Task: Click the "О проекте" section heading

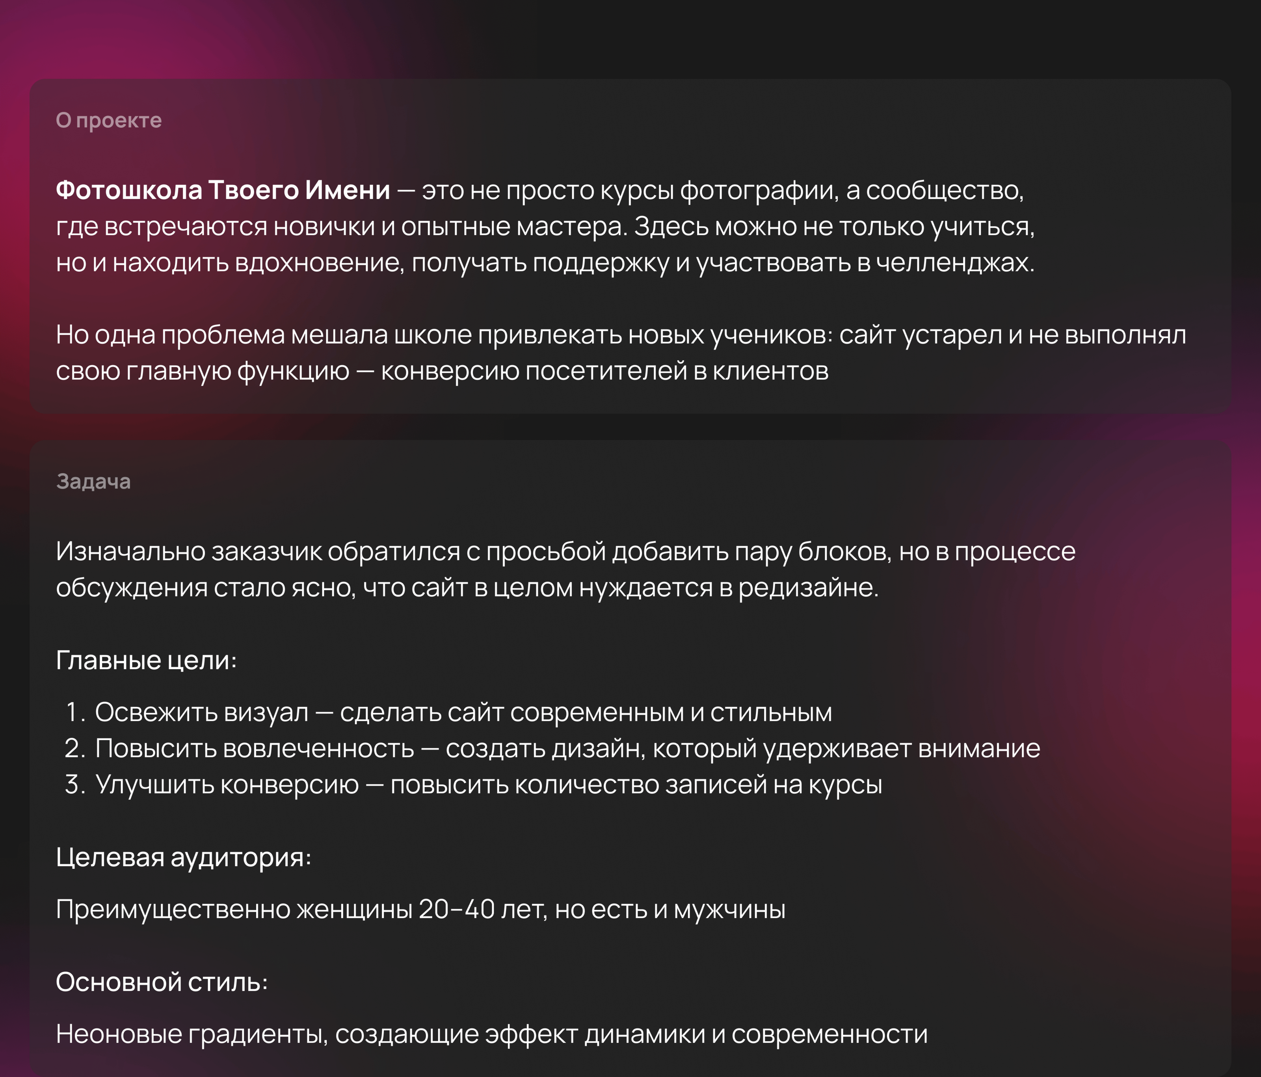Action: click(x=108, y=121)
